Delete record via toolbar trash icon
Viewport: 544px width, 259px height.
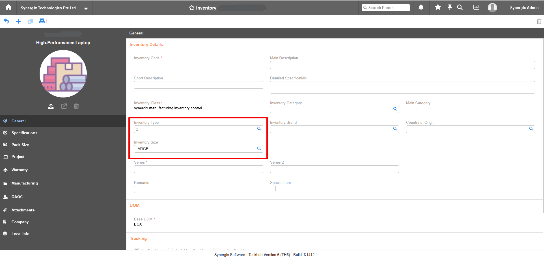pos(539,21)
